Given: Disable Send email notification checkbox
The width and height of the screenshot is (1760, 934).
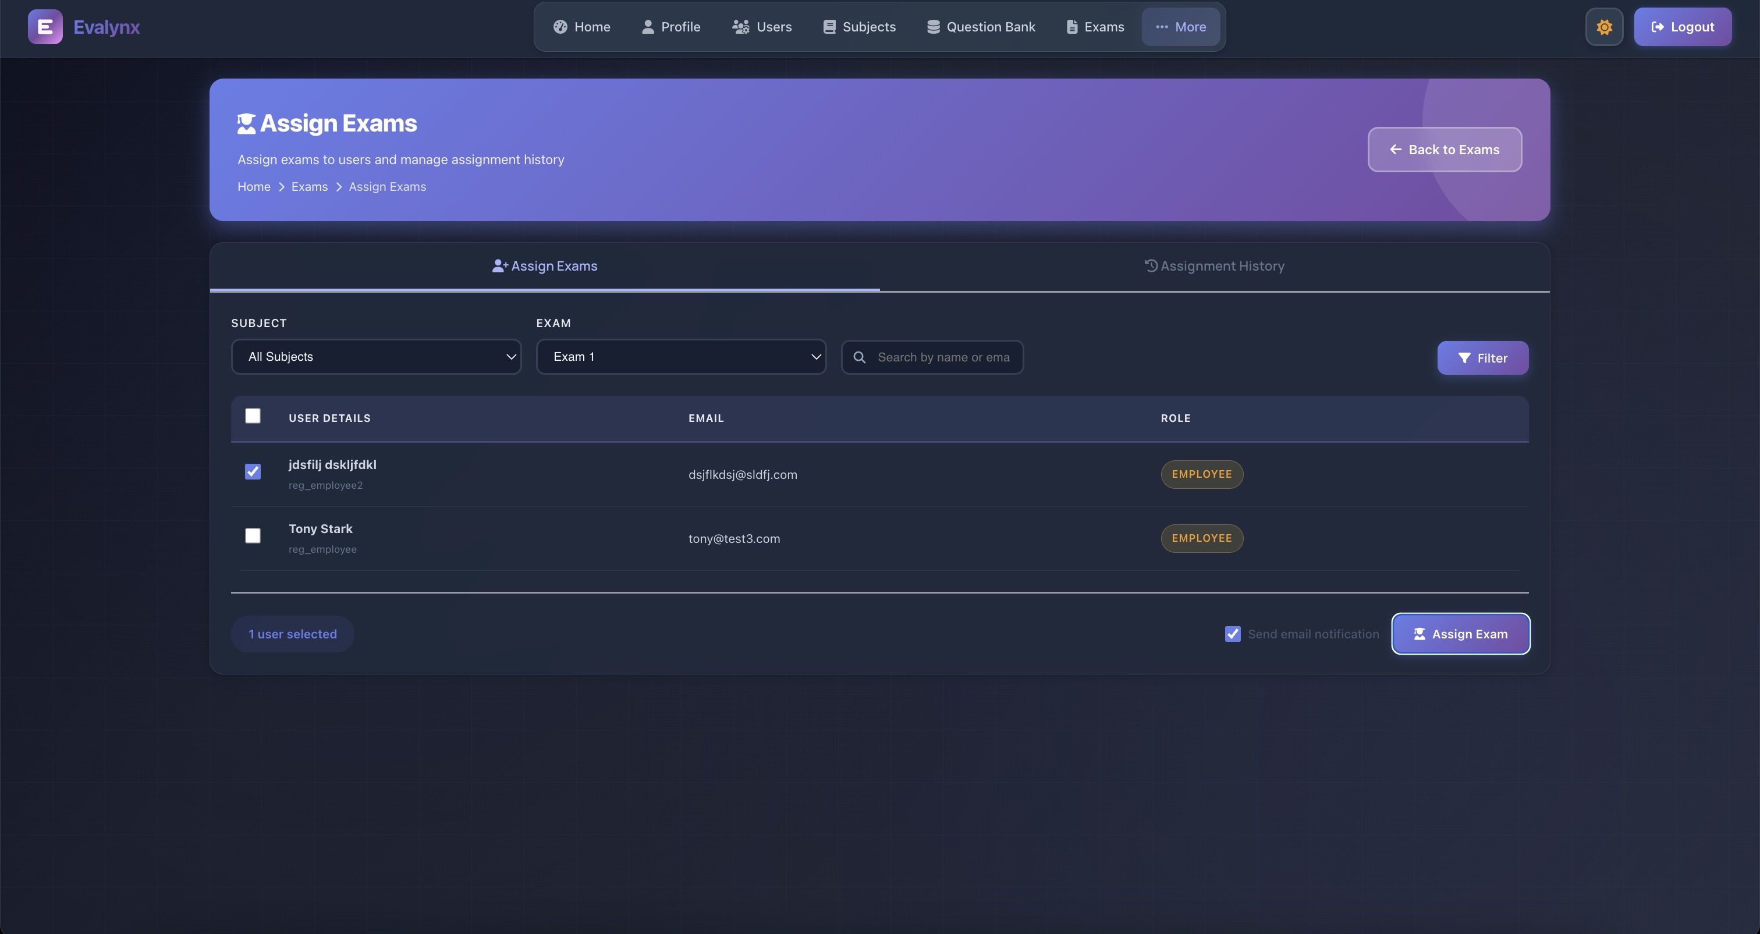Looking at the screenshot, I should click(x=1233, y=634).
